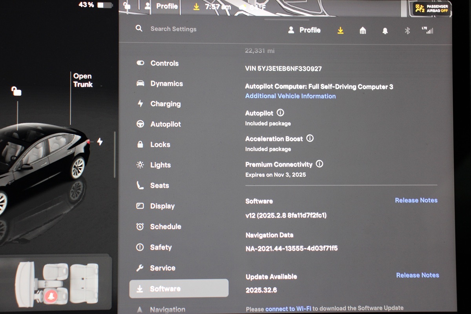Viewport: 471px width, 314px height.
Task: Open Bluetooth settings icon
Action: pyautogui.click(x=407, y=31)
